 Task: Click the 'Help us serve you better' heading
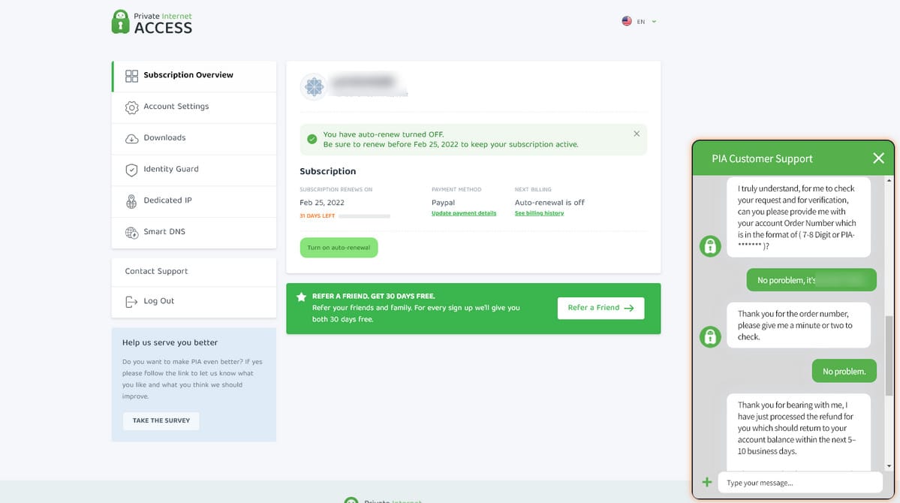point(170,343)
